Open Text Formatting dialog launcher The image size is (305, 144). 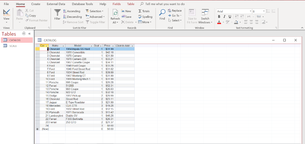[x=276, y=28]
